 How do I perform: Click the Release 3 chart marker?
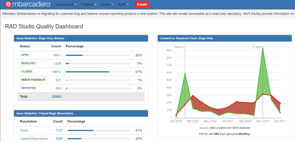(x=179, y=47)
